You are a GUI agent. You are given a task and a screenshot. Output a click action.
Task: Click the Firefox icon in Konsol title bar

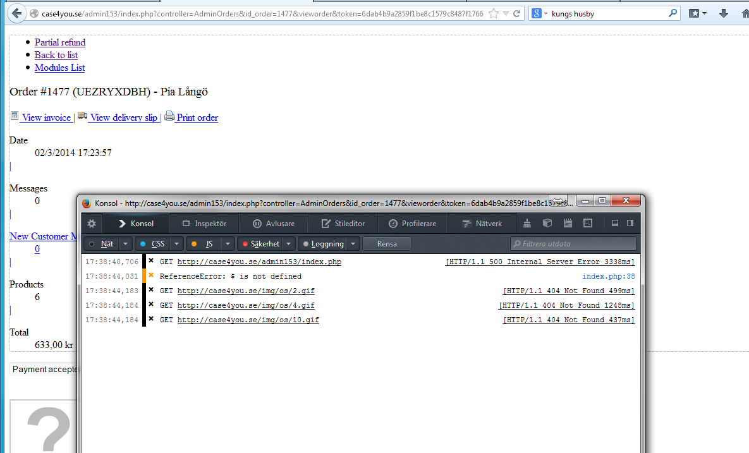[x=87, y=203]
